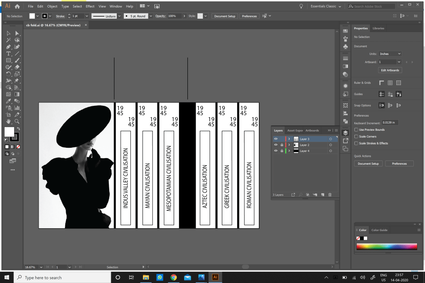Pick a color from the spectrum bar
This screenshot has height=283, width=425.
click(x=386, y=246)
